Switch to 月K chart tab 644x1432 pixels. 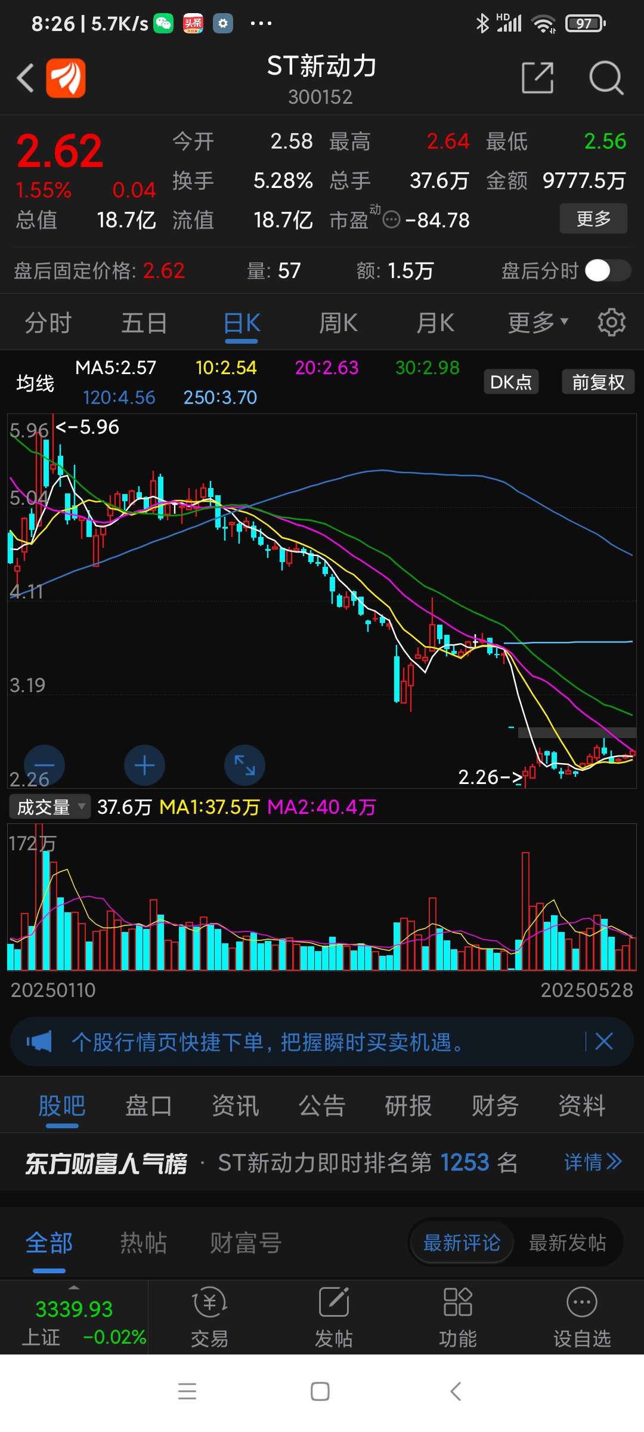(435, 323)
